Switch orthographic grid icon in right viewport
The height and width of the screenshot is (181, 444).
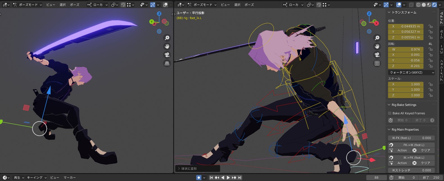tap(377, 63)
